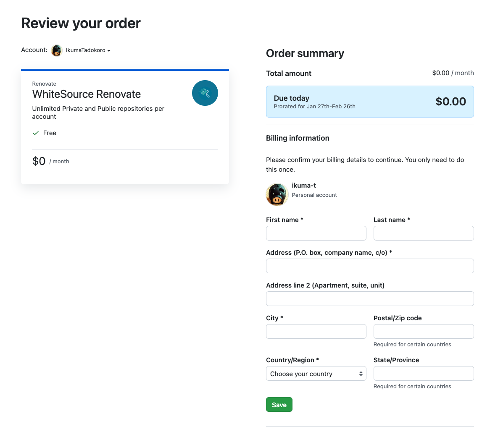This screenshot has height=437, width=490.
Task: Focus the City input field
Action: pyautogui.click(x=316, y=331)
